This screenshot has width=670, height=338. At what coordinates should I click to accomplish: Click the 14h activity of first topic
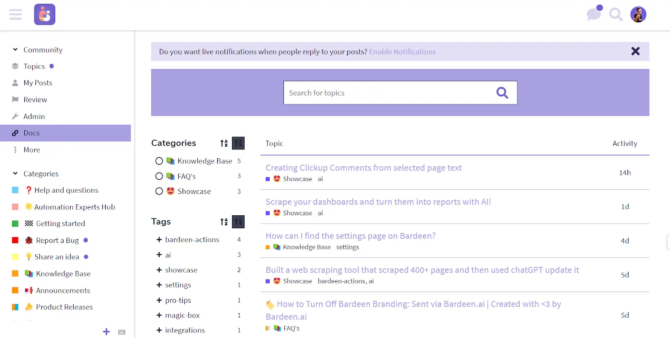625,173
